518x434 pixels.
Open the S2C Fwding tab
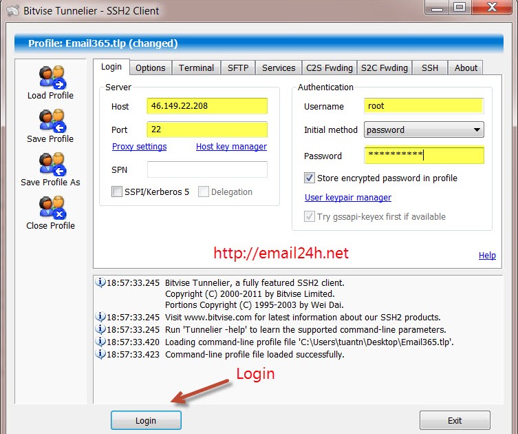[385, 68]
